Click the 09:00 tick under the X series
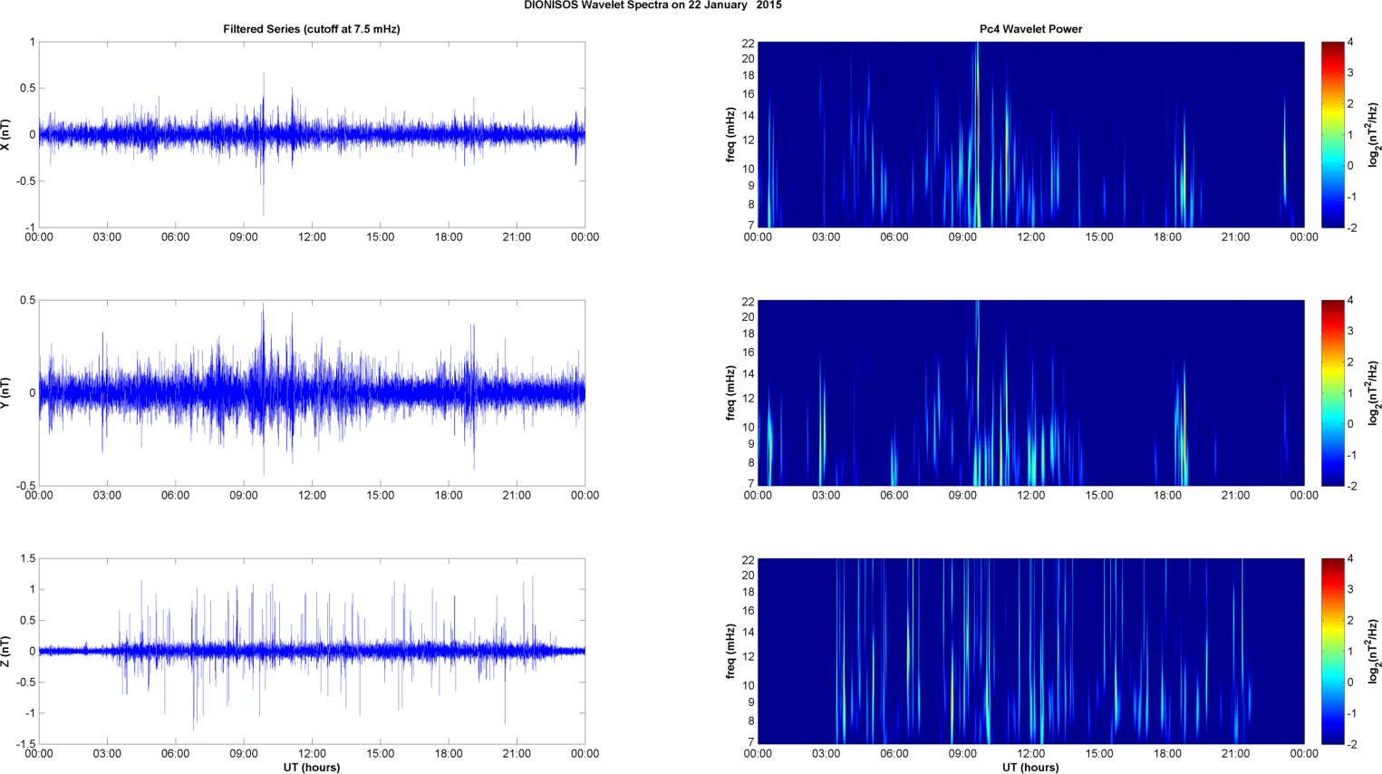The width and height of the screenshot is (1382, 774). (244, 237)
